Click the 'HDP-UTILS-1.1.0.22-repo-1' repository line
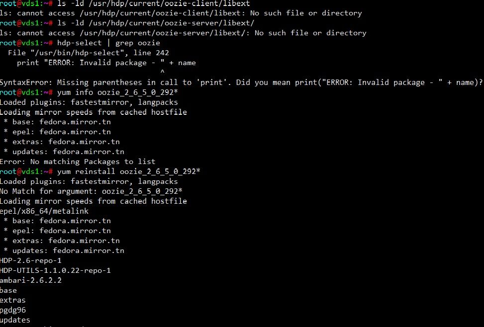This screenshot has height=327, width=484. [55, 270]
